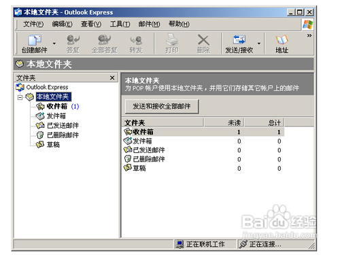Select Inbox (收件箱) row in folder list
This screenshot has height=255, width=340.
pos(203,132)
